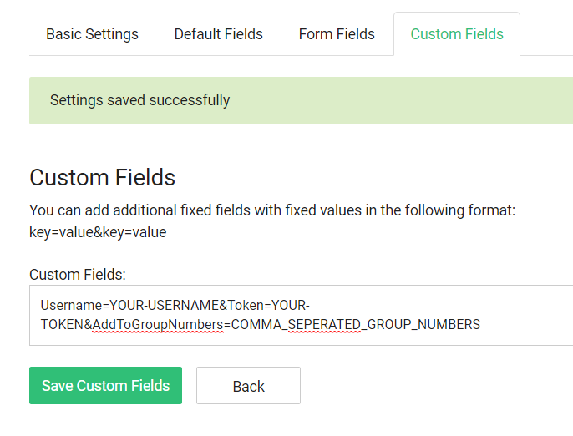This screenshot has width=573, height=436.
Task: Click the key=value&key=value example text
Action: 98,232
